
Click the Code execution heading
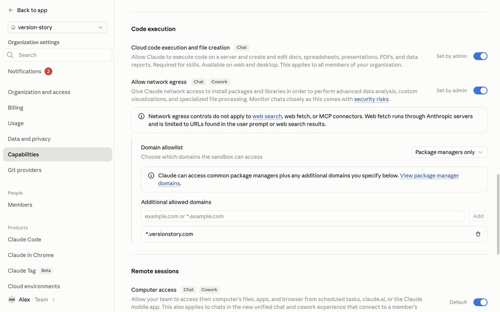point(153,29)
